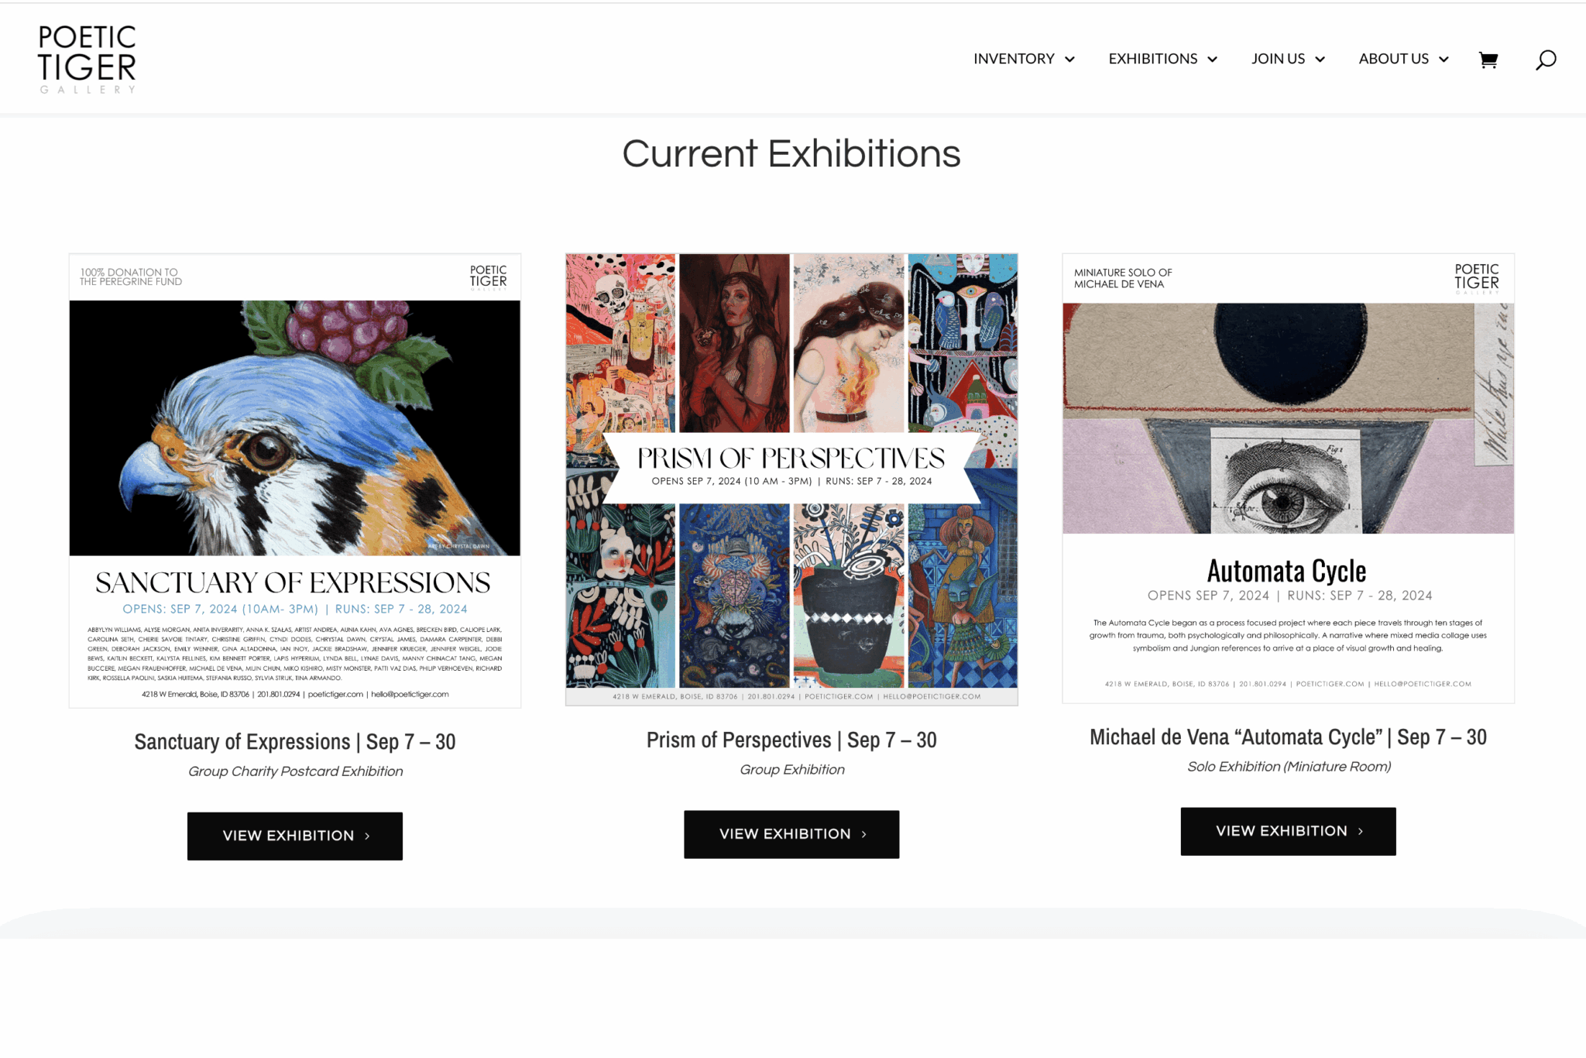Image resolution: width=1586 pixels, height=1058 pixels.
Task: Open the shopping cart icon
Action: (1488, 60)
